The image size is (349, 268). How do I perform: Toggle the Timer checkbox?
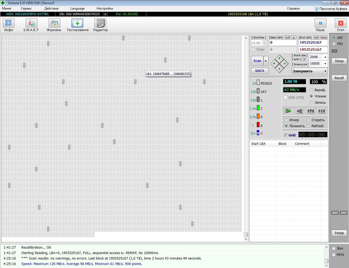[x=253, y=50]
